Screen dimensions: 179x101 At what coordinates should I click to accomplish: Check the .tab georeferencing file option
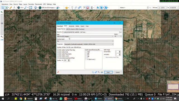(x=86, y=56)
